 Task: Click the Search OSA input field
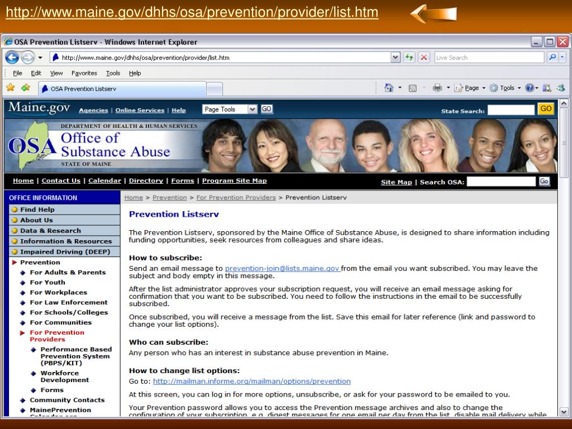(501, 182)
